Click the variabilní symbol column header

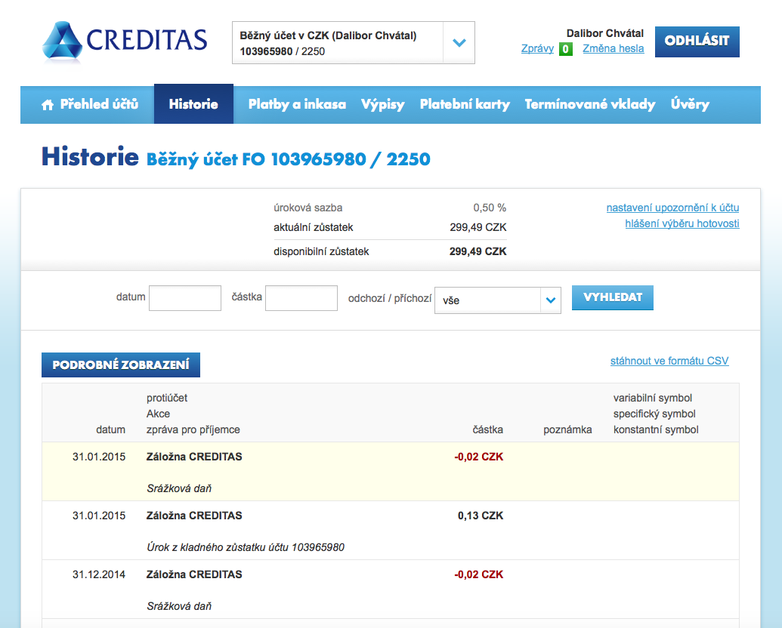(653, 398)
